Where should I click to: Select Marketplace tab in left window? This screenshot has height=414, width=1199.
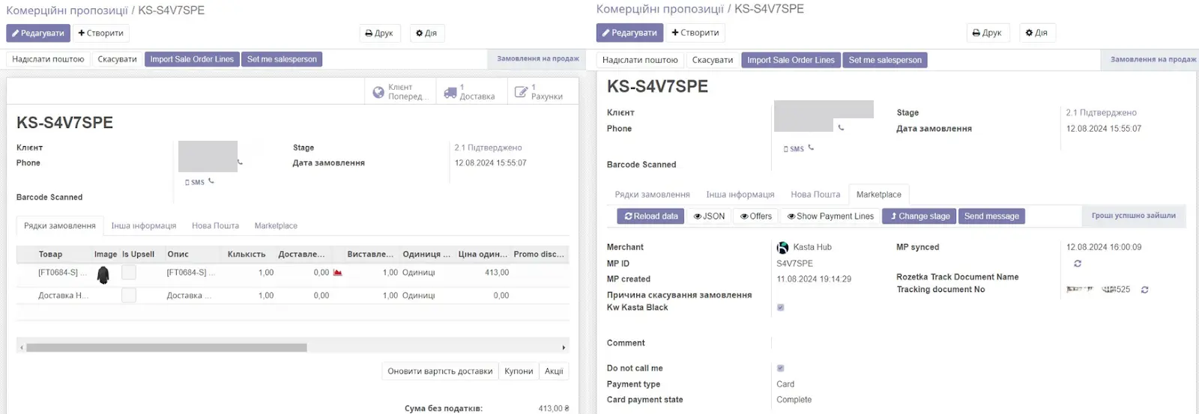(276, 225)
